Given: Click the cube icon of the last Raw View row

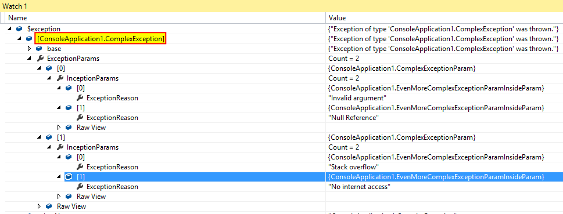Looking at the screenshot, I should click(49, 206).
